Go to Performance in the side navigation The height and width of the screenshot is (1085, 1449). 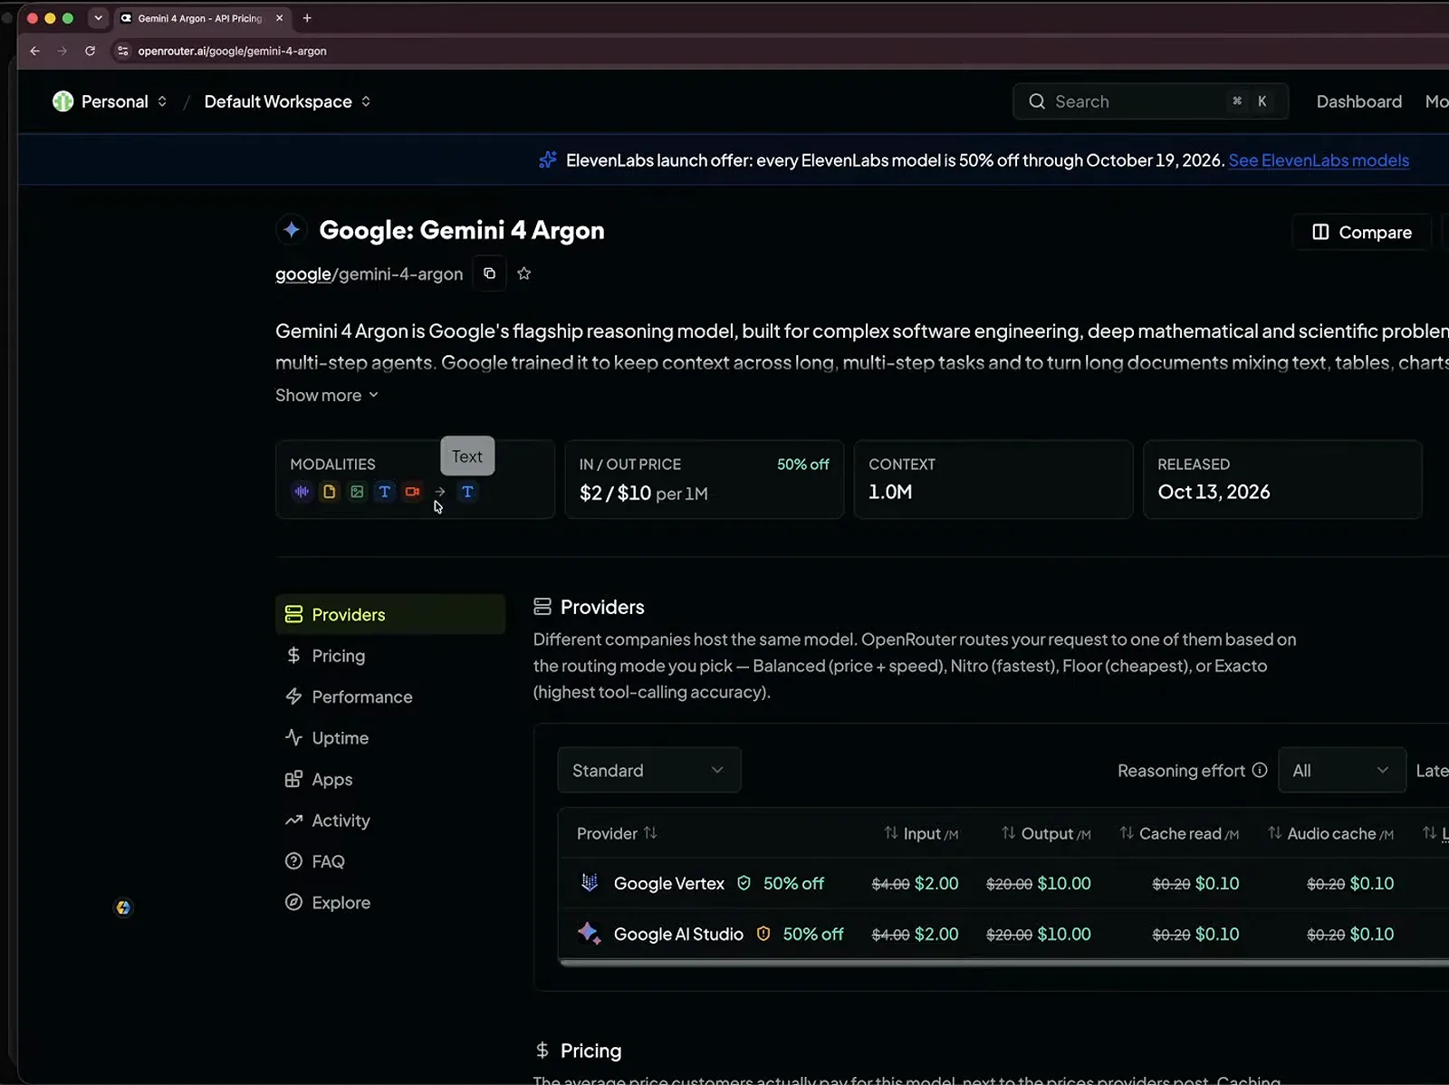pyautogui.click(x=390, y=696)
